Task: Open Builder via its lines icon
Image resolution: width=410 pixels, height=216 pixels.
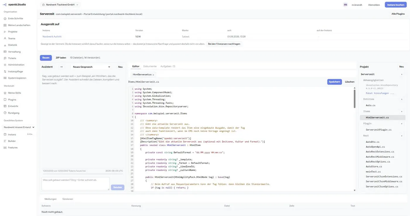Action: (x=5, y=141)
